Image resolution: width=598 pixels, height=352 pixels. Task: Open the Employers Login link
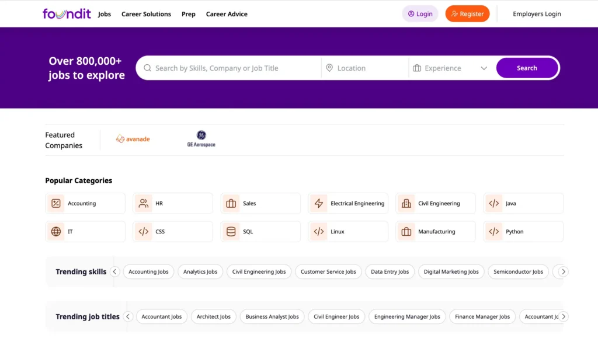[537, 14]
